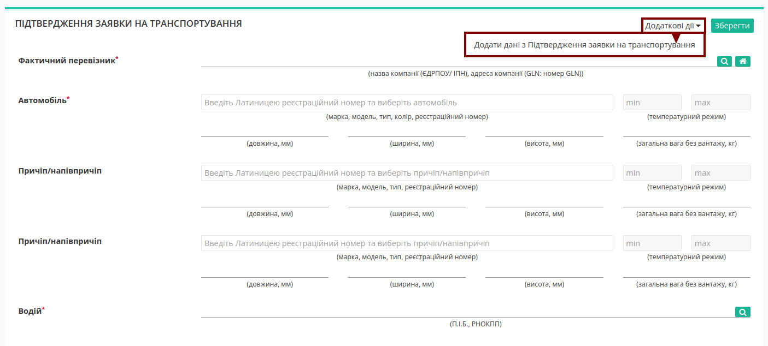Click the search icon in Водій row
The image size is (768, 346).
click(743, 312)
